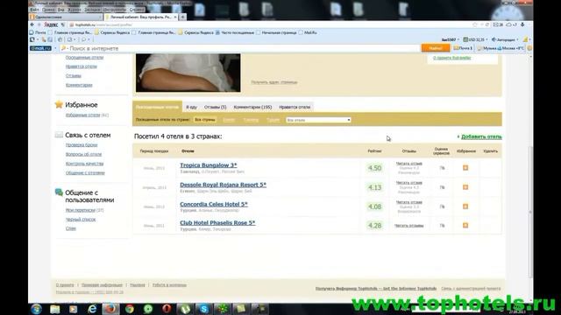Toggle favorite icon for Concordia Celes Hotel row
The width and height of the screenshot is (561, 315).
465,206
